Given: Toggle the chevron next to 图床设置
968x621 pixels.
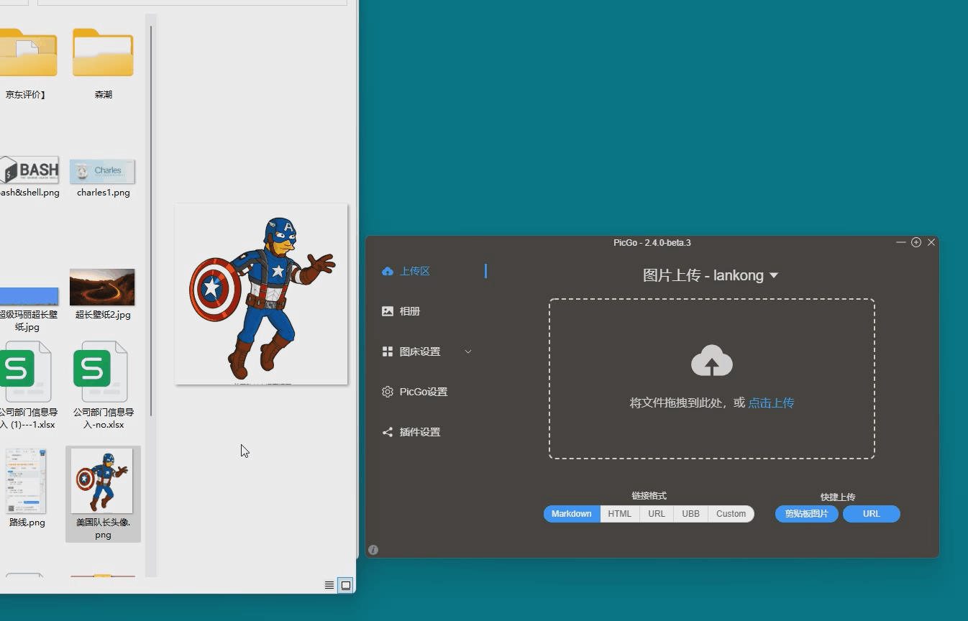Looking at the screenshot, I should 468,351.
